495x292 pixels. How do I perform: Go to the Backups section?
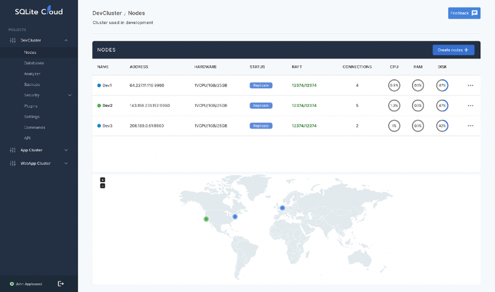32,85
